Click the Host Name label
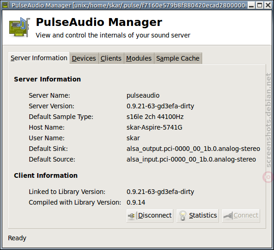Screen dimensions: 274x250 (x=46, y=127)
